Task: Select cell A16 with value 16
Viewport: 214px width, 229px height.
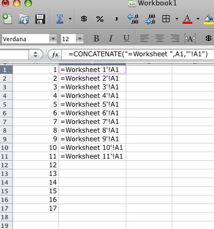Action: tap(36, 200)
